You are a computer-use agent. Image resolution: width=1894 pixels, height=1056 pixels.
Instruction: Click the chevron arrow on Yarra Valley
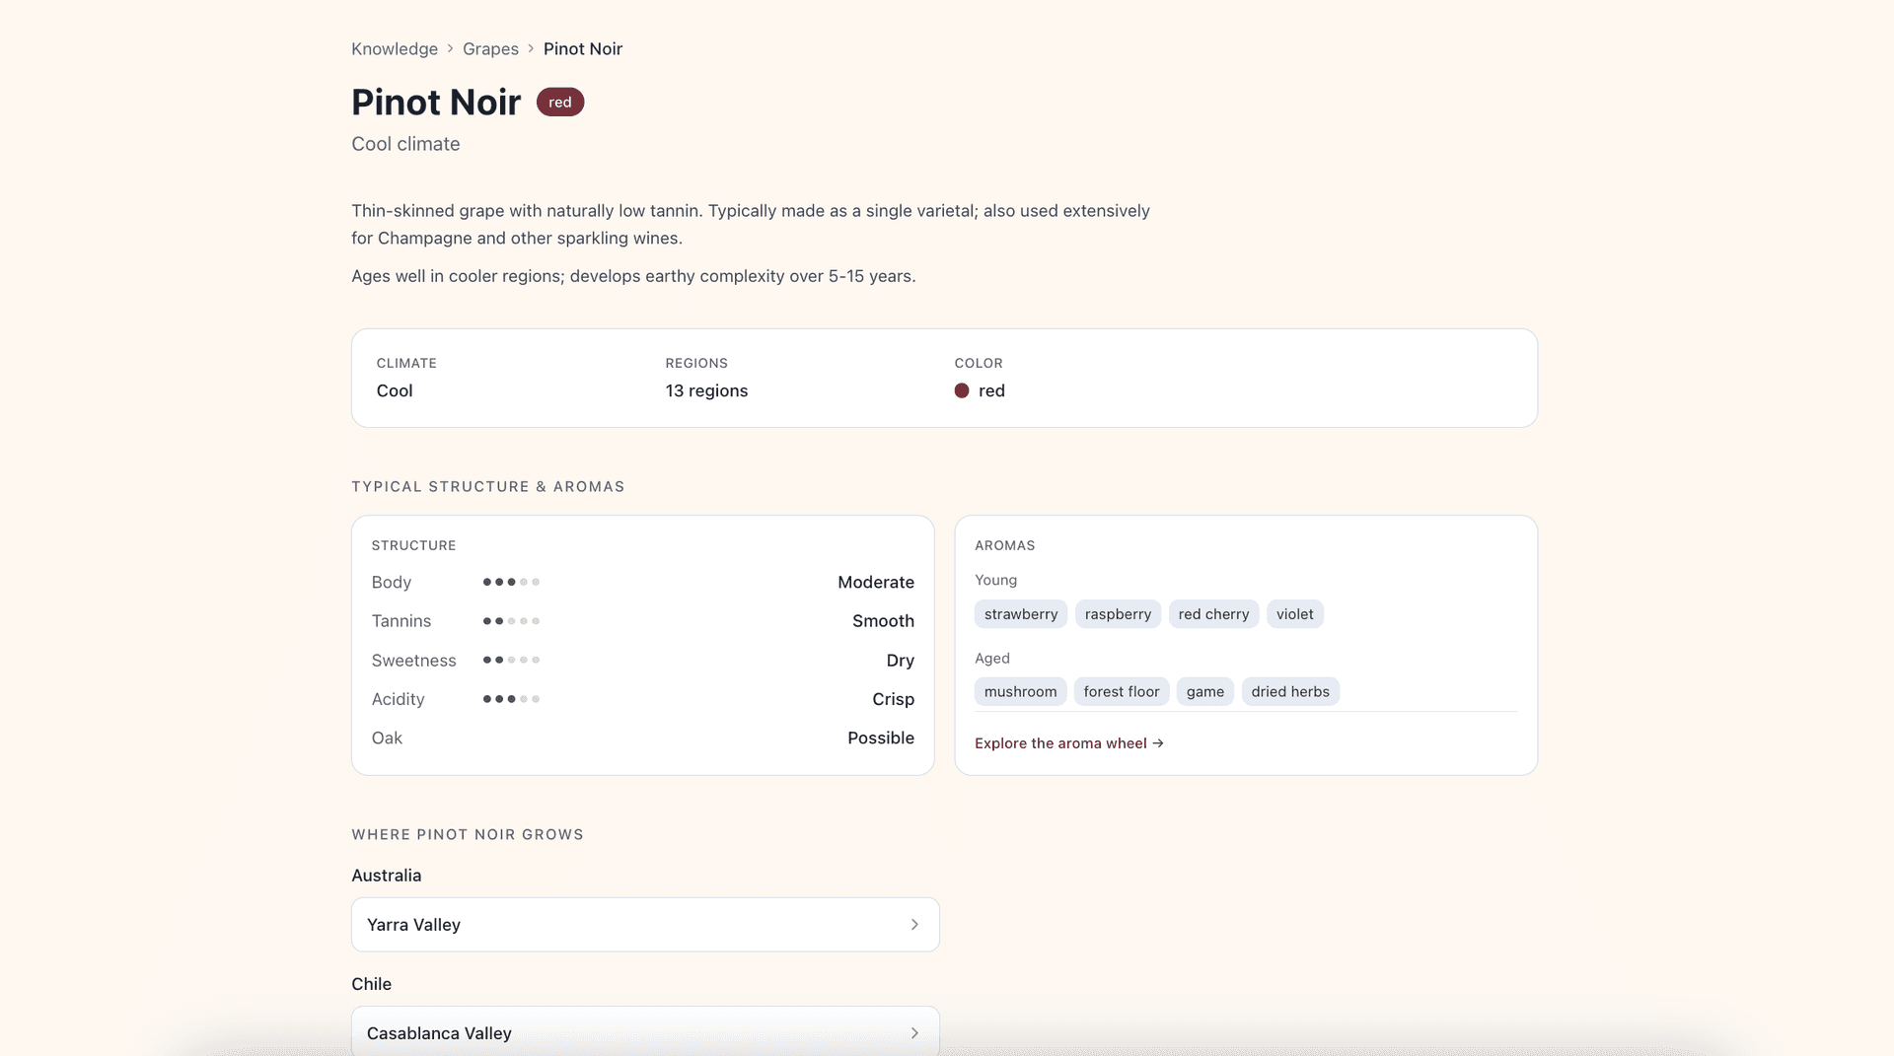(x=914, y=925)
